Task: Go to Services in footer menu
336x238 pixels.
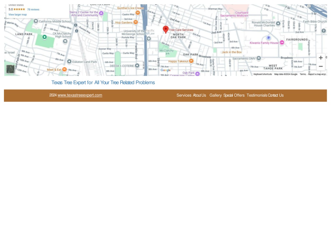Action: click(184, 95)
